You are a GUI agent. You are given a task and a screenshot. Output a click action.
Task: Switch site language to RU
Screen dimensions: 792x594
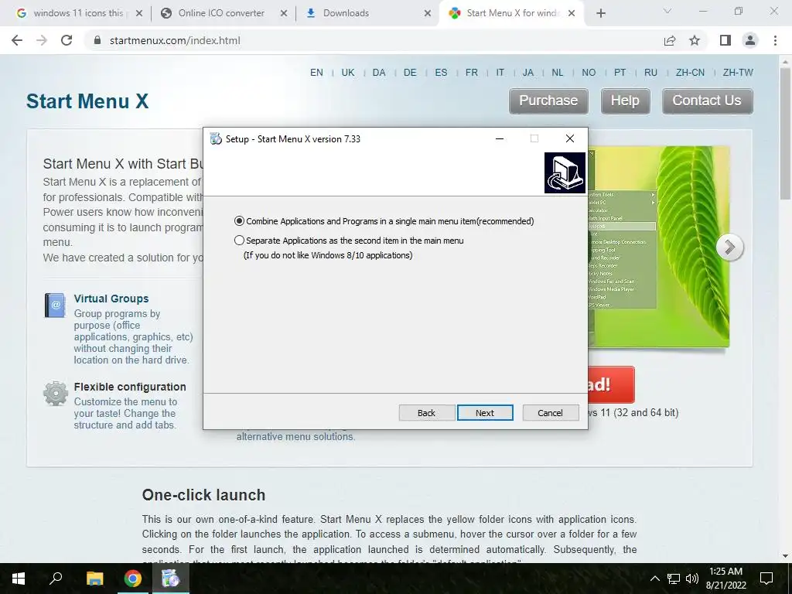point(650,73)
